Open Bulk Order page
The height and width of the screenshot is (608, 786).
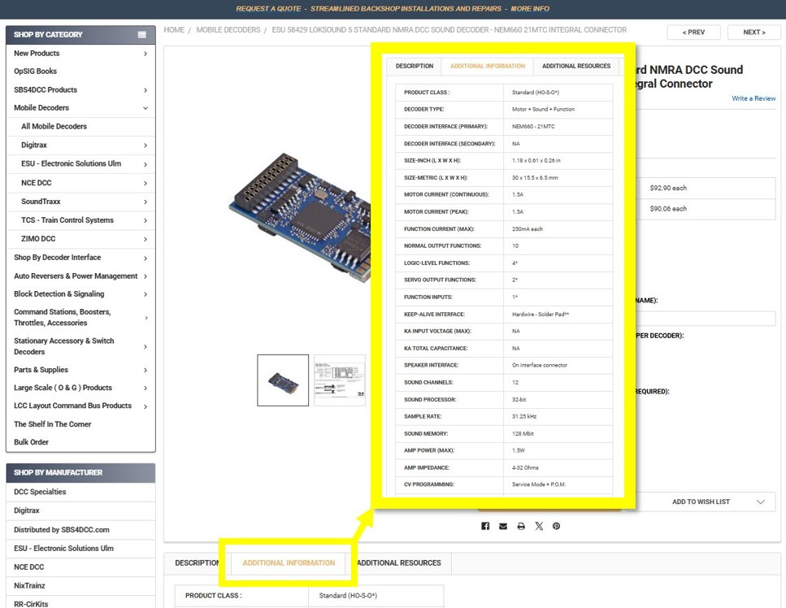(x=31, y=442)
